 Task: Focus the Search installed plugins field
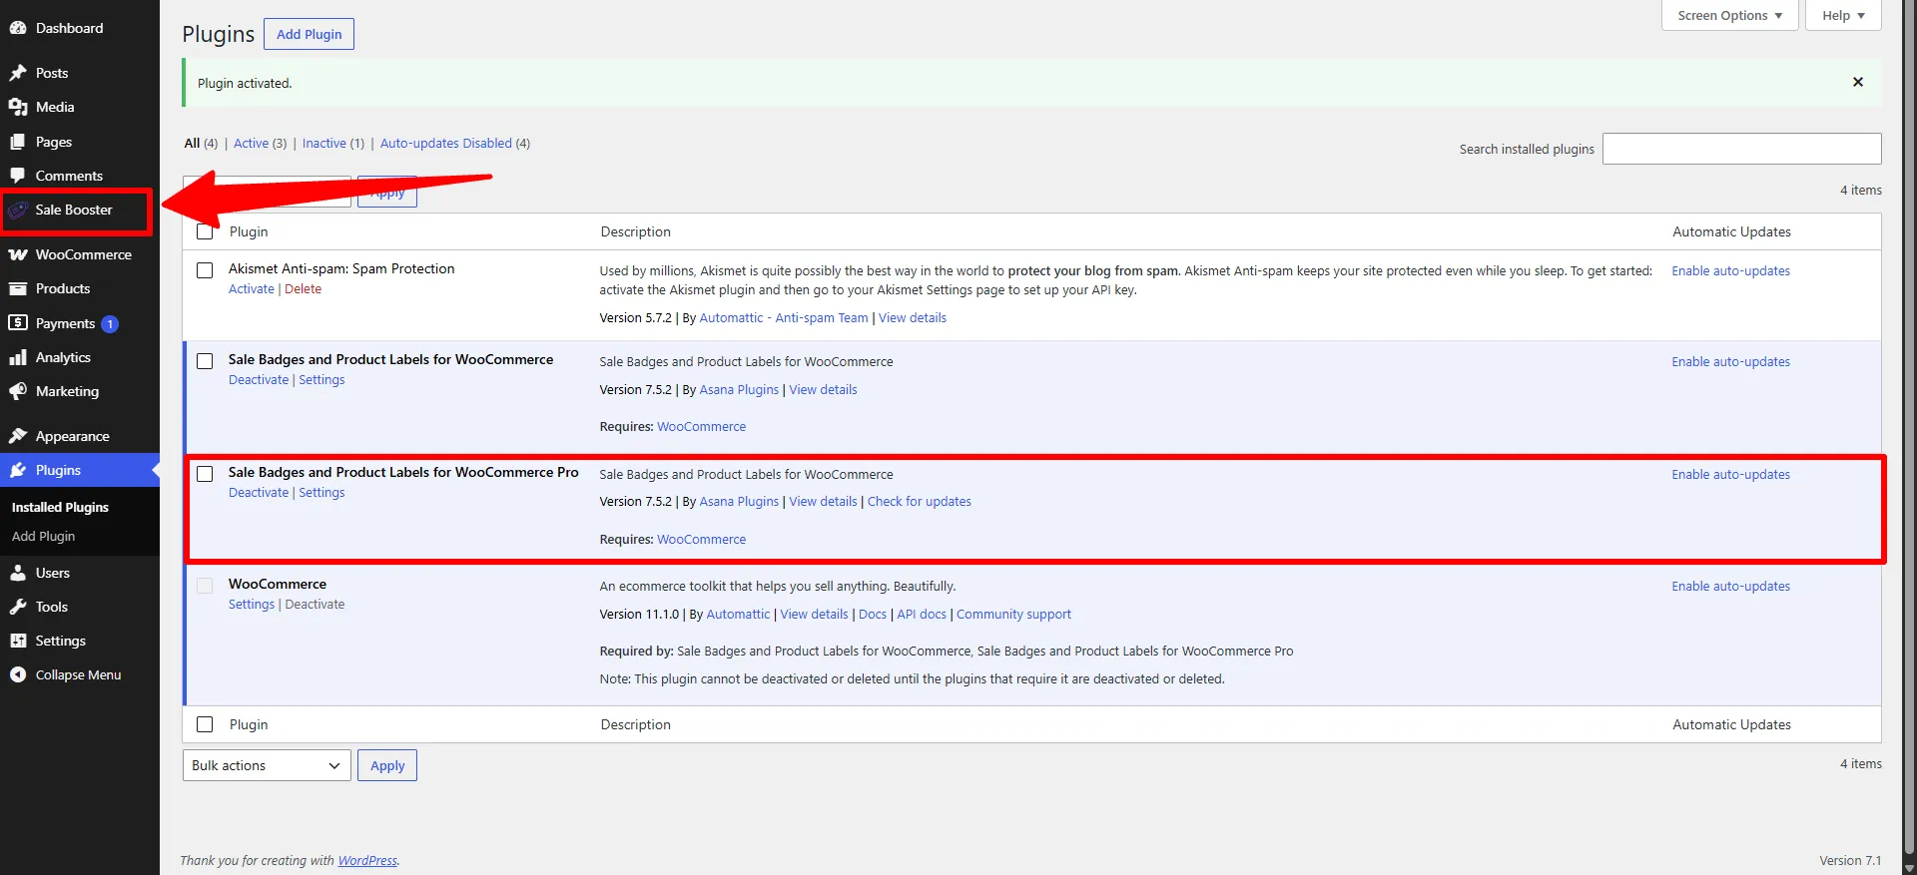1741,149
